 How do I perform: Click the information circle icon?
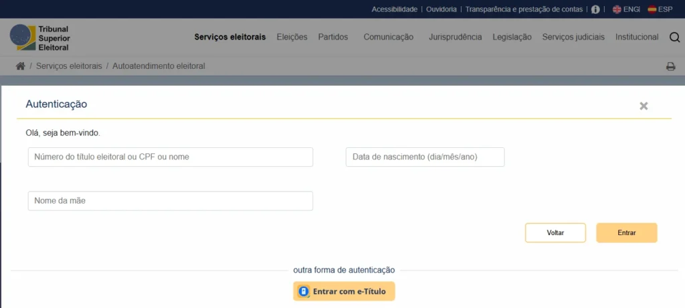pyautogui.click(x=595, y=9)
